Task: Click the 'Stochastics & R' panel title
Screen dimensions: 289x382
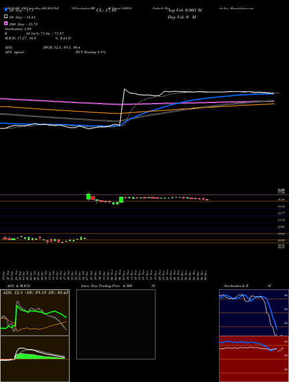Action: [236, 286]
